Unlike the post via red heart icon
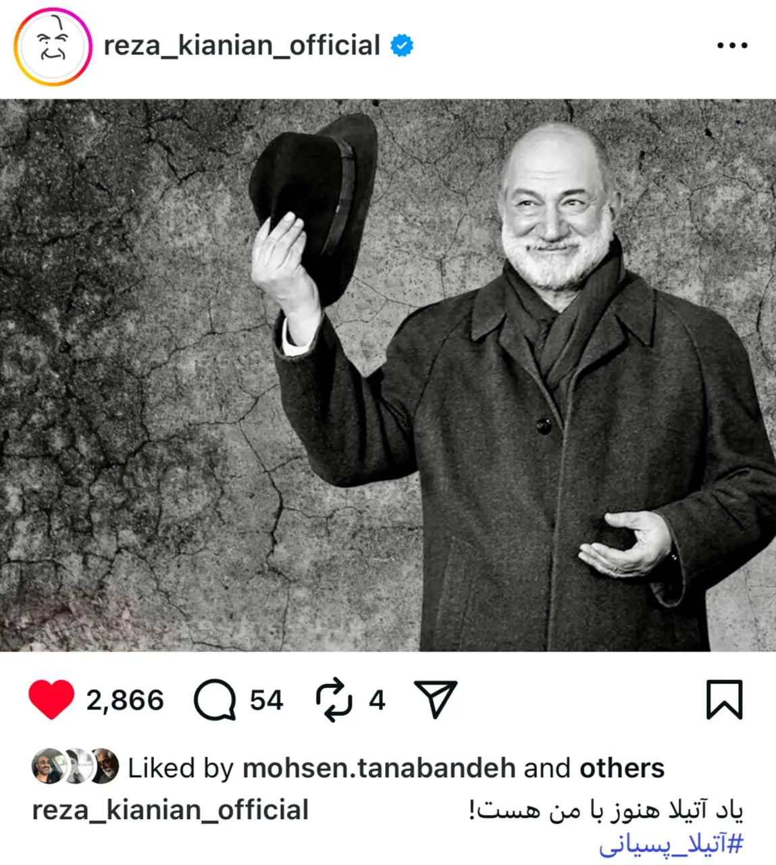The image size is (776, 865). pos(51,699)
